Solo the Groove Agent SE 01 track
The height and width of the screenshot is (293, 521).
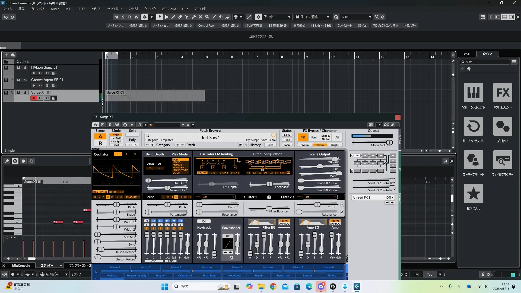25,80
